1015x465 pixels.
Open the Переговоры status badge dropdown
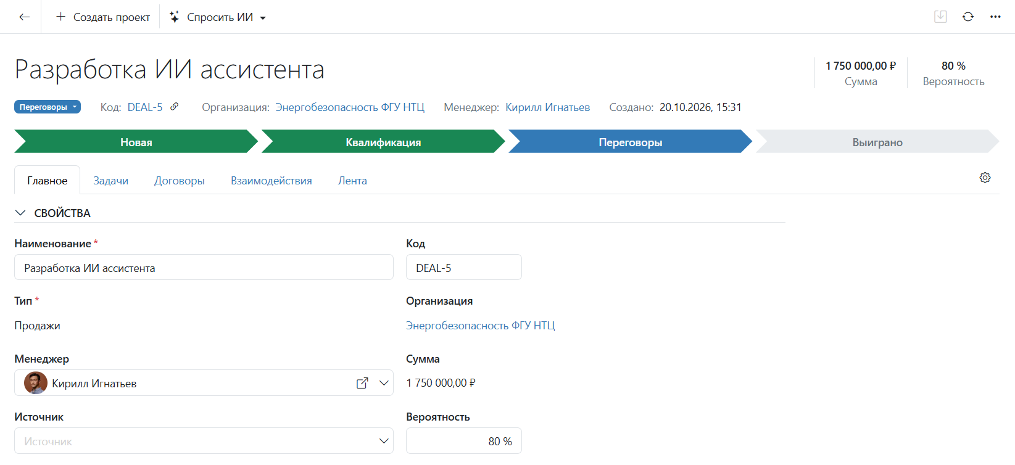coord(48,107)
